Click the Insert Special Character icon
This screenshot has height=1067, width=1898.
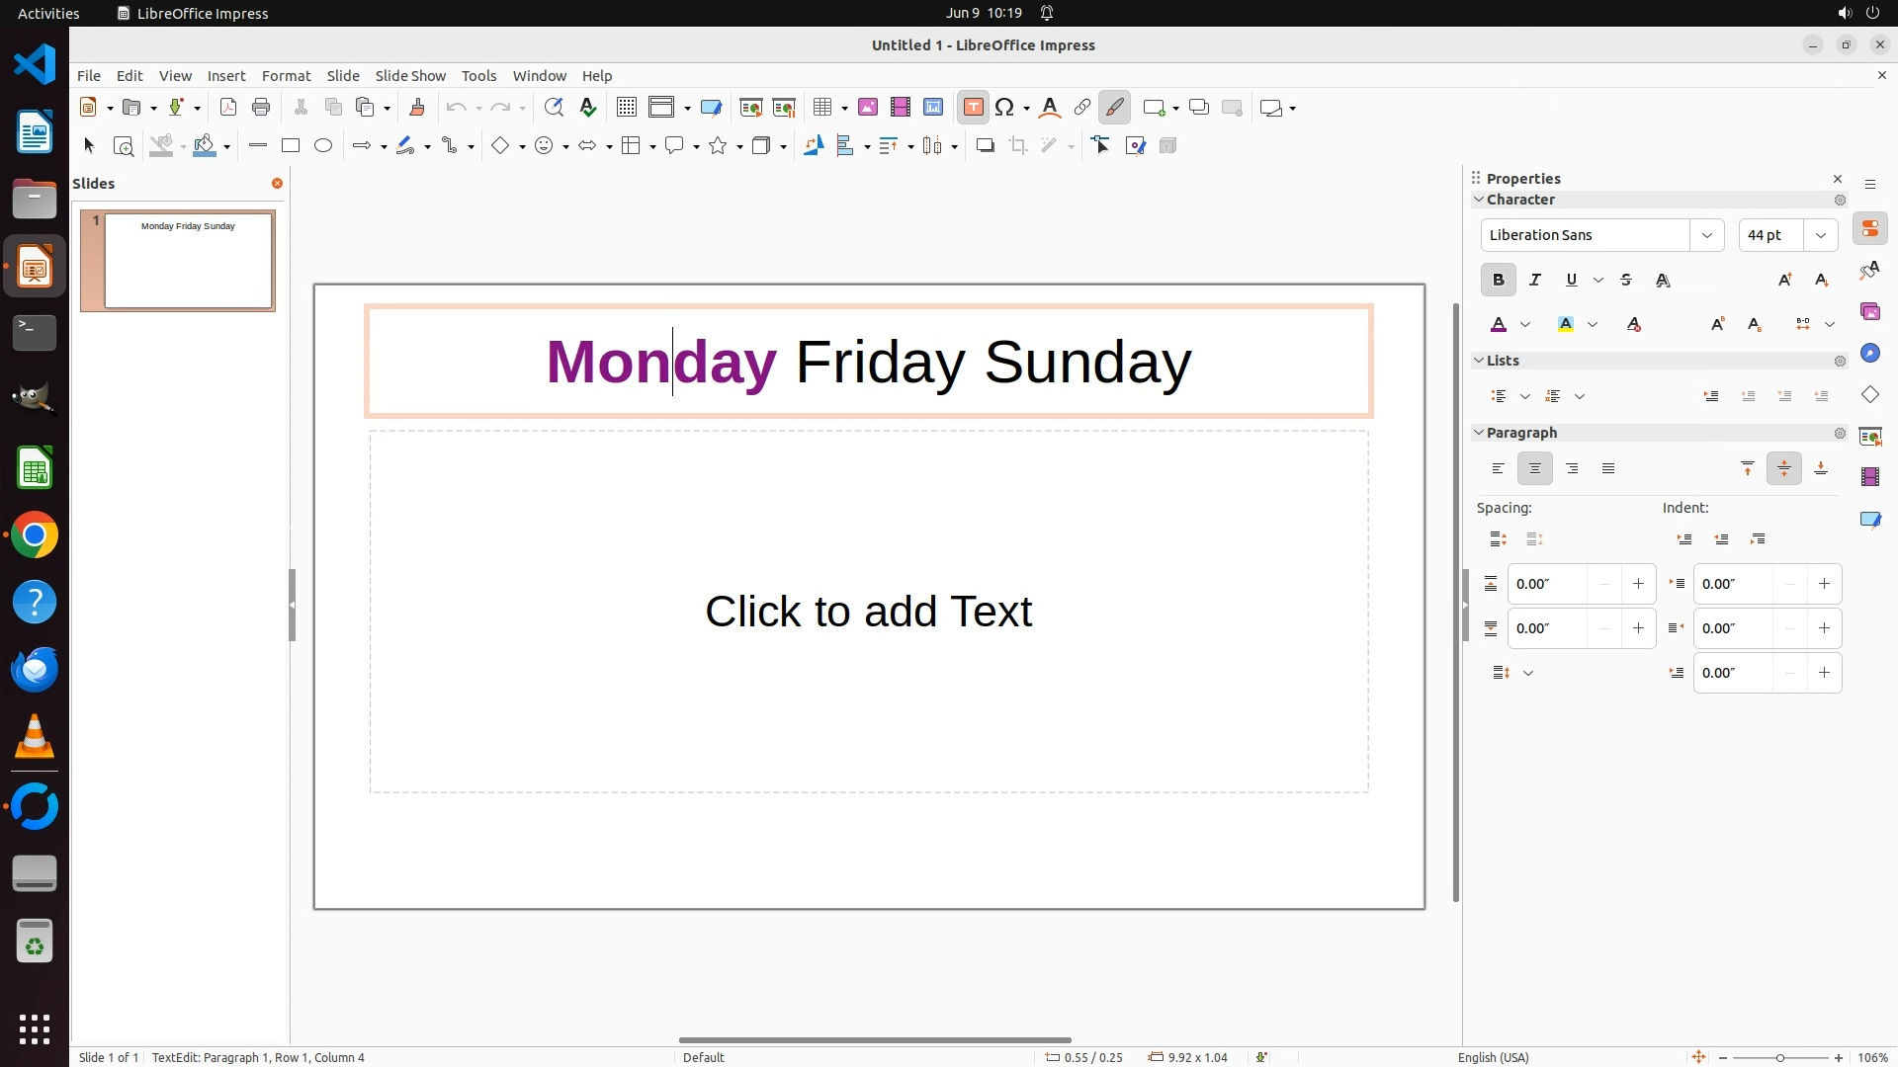[x=1004, y=108]
